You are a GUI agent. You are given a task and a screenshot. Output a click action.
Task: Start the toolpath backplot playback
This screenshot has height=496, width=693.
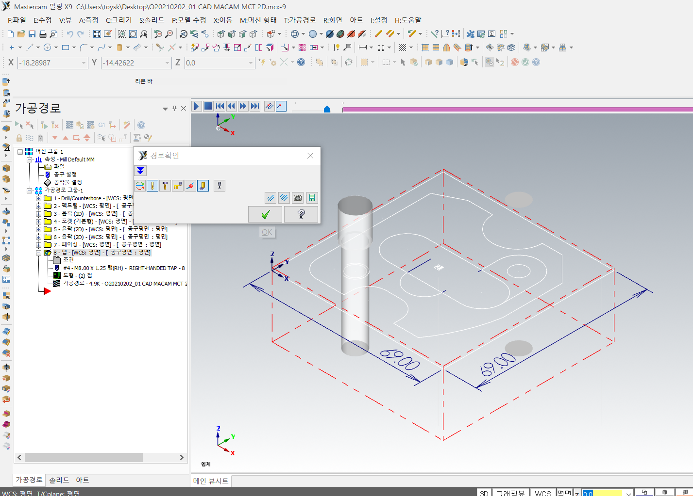[197, 106]
